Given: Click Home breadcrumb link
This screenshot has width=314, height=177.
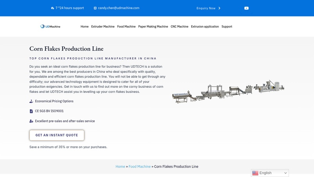Looking at the screenshot, I should pyautogui.click(x=120, y=166).
